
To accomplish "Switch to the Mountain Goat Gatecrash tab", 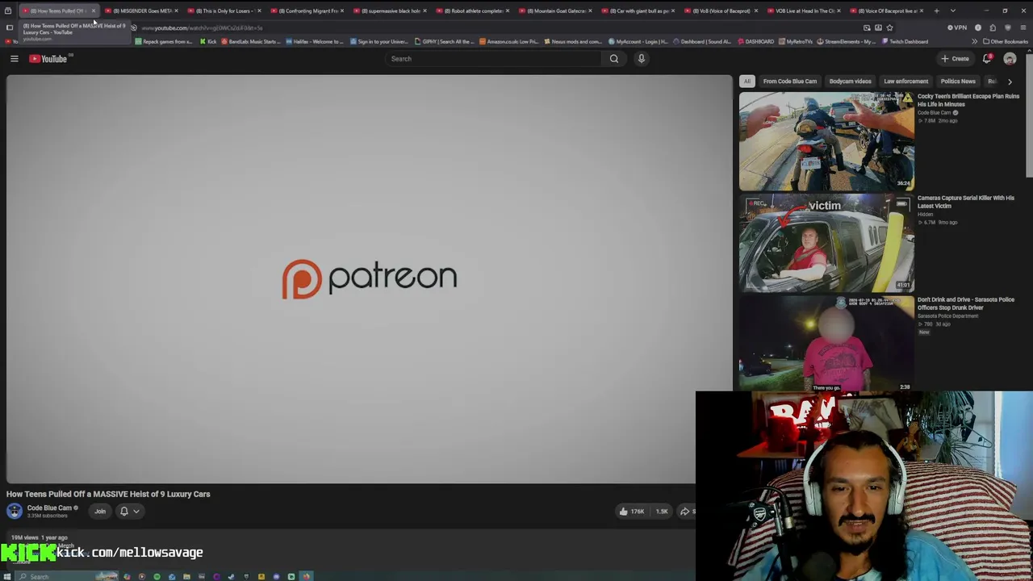I will (x=557, y=10).
